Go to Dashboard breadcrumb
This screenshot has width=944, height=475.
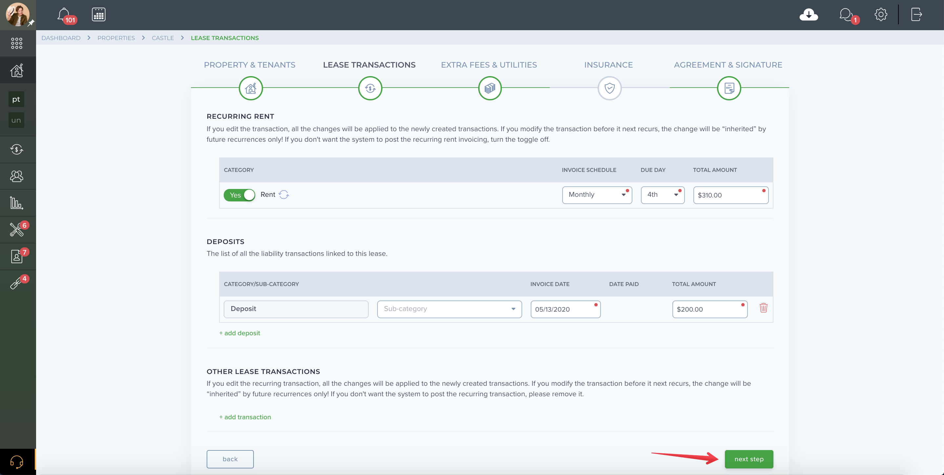61,38
